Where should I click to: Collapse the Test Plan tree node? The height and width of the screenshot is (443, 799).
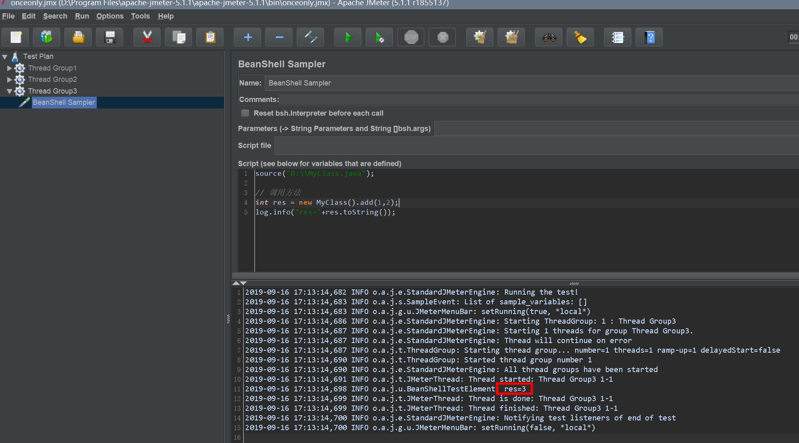[x=5, y=56]
